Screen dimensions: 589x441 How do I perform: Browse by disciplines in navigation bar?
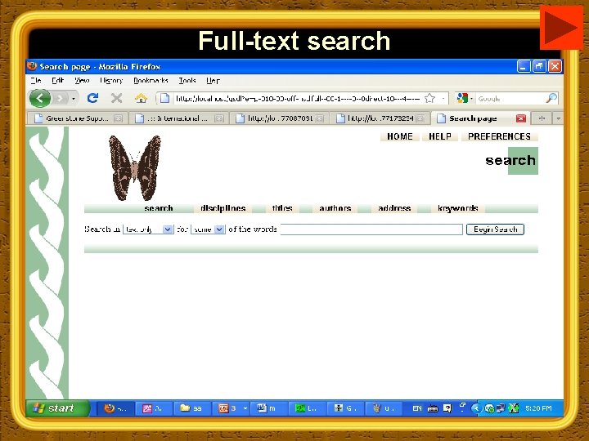(x=223, y=208)
